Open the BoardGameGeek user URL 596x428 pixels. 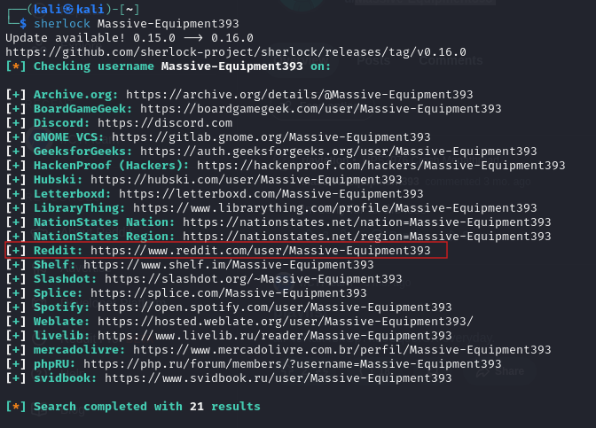321,109
